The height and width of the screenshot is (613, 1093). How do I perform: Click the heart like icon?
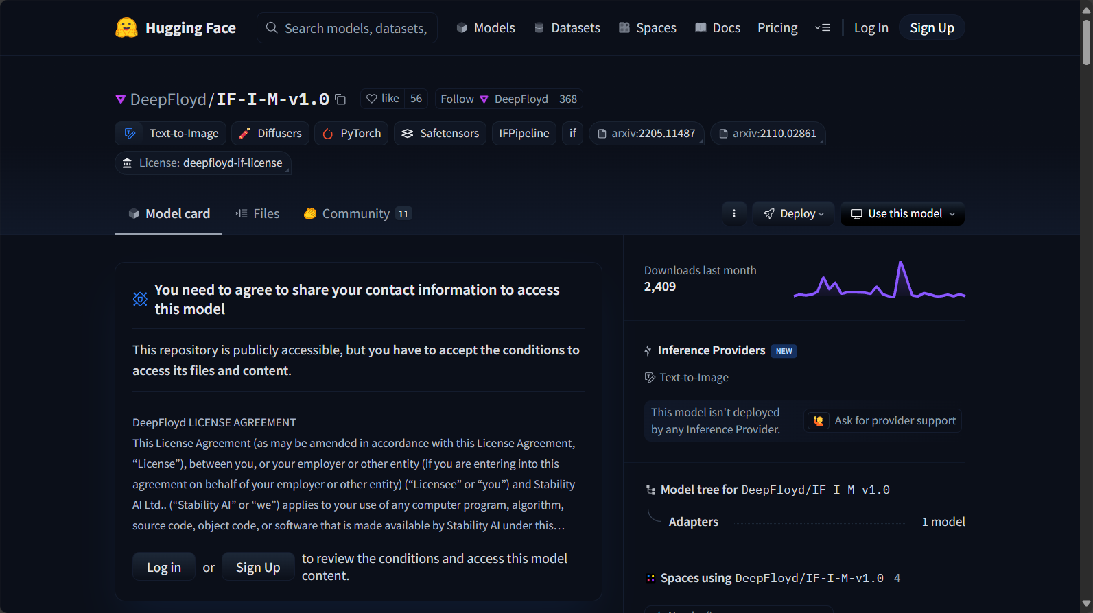click(x=371, y=99)
